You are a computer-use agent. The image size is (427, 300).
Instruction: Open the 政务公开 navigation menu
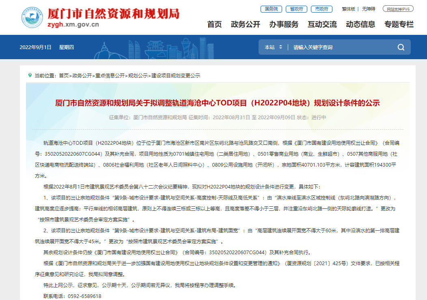click(245, 24)
